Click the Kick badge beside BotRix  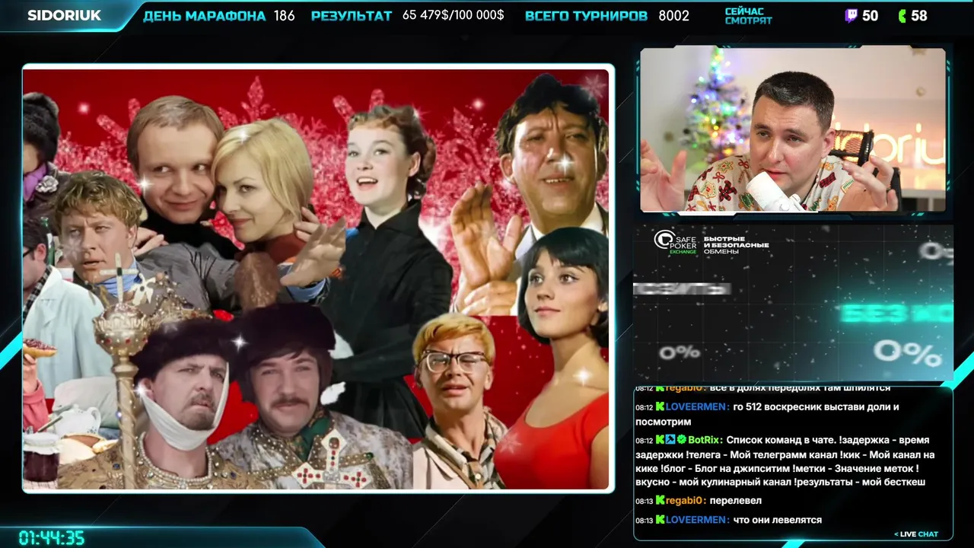pyautogui.click(x=660, y=440)
